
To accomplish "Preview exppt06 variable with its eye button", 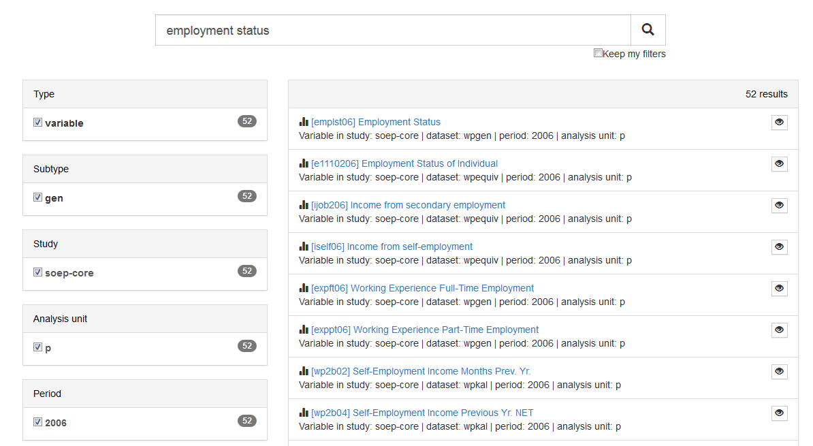I will 779,330.
